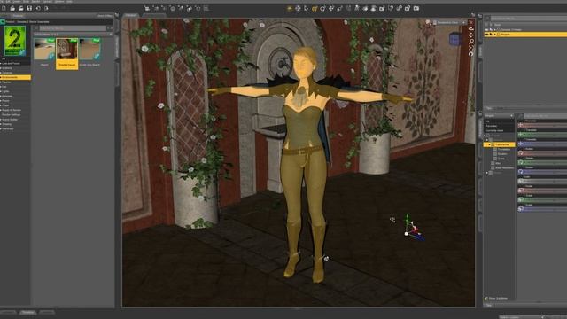Click the last icon of center-left toolbar group
Image resolution: width=567 pixels, height=319 pixels.
pos(206,8)
